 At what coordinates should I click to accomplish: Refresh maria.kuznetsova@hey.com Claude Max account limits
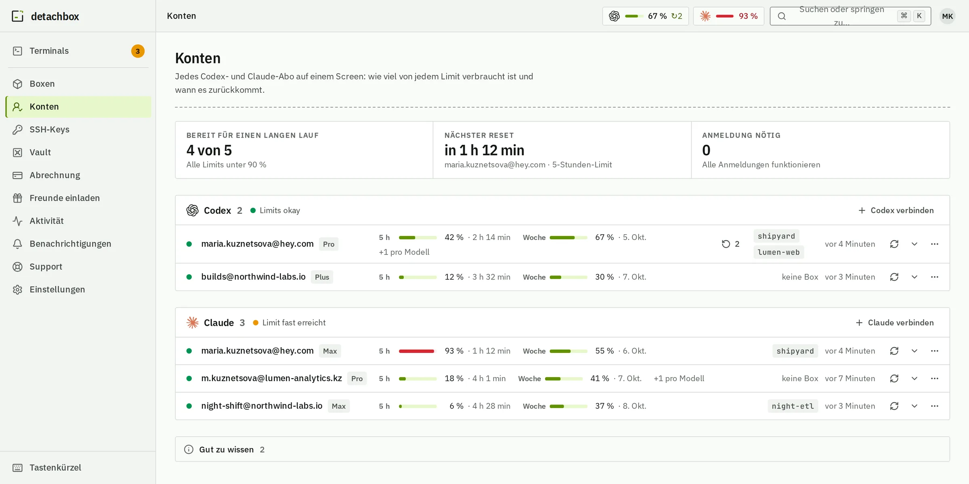pyautogui.click(x=894, y=351)
